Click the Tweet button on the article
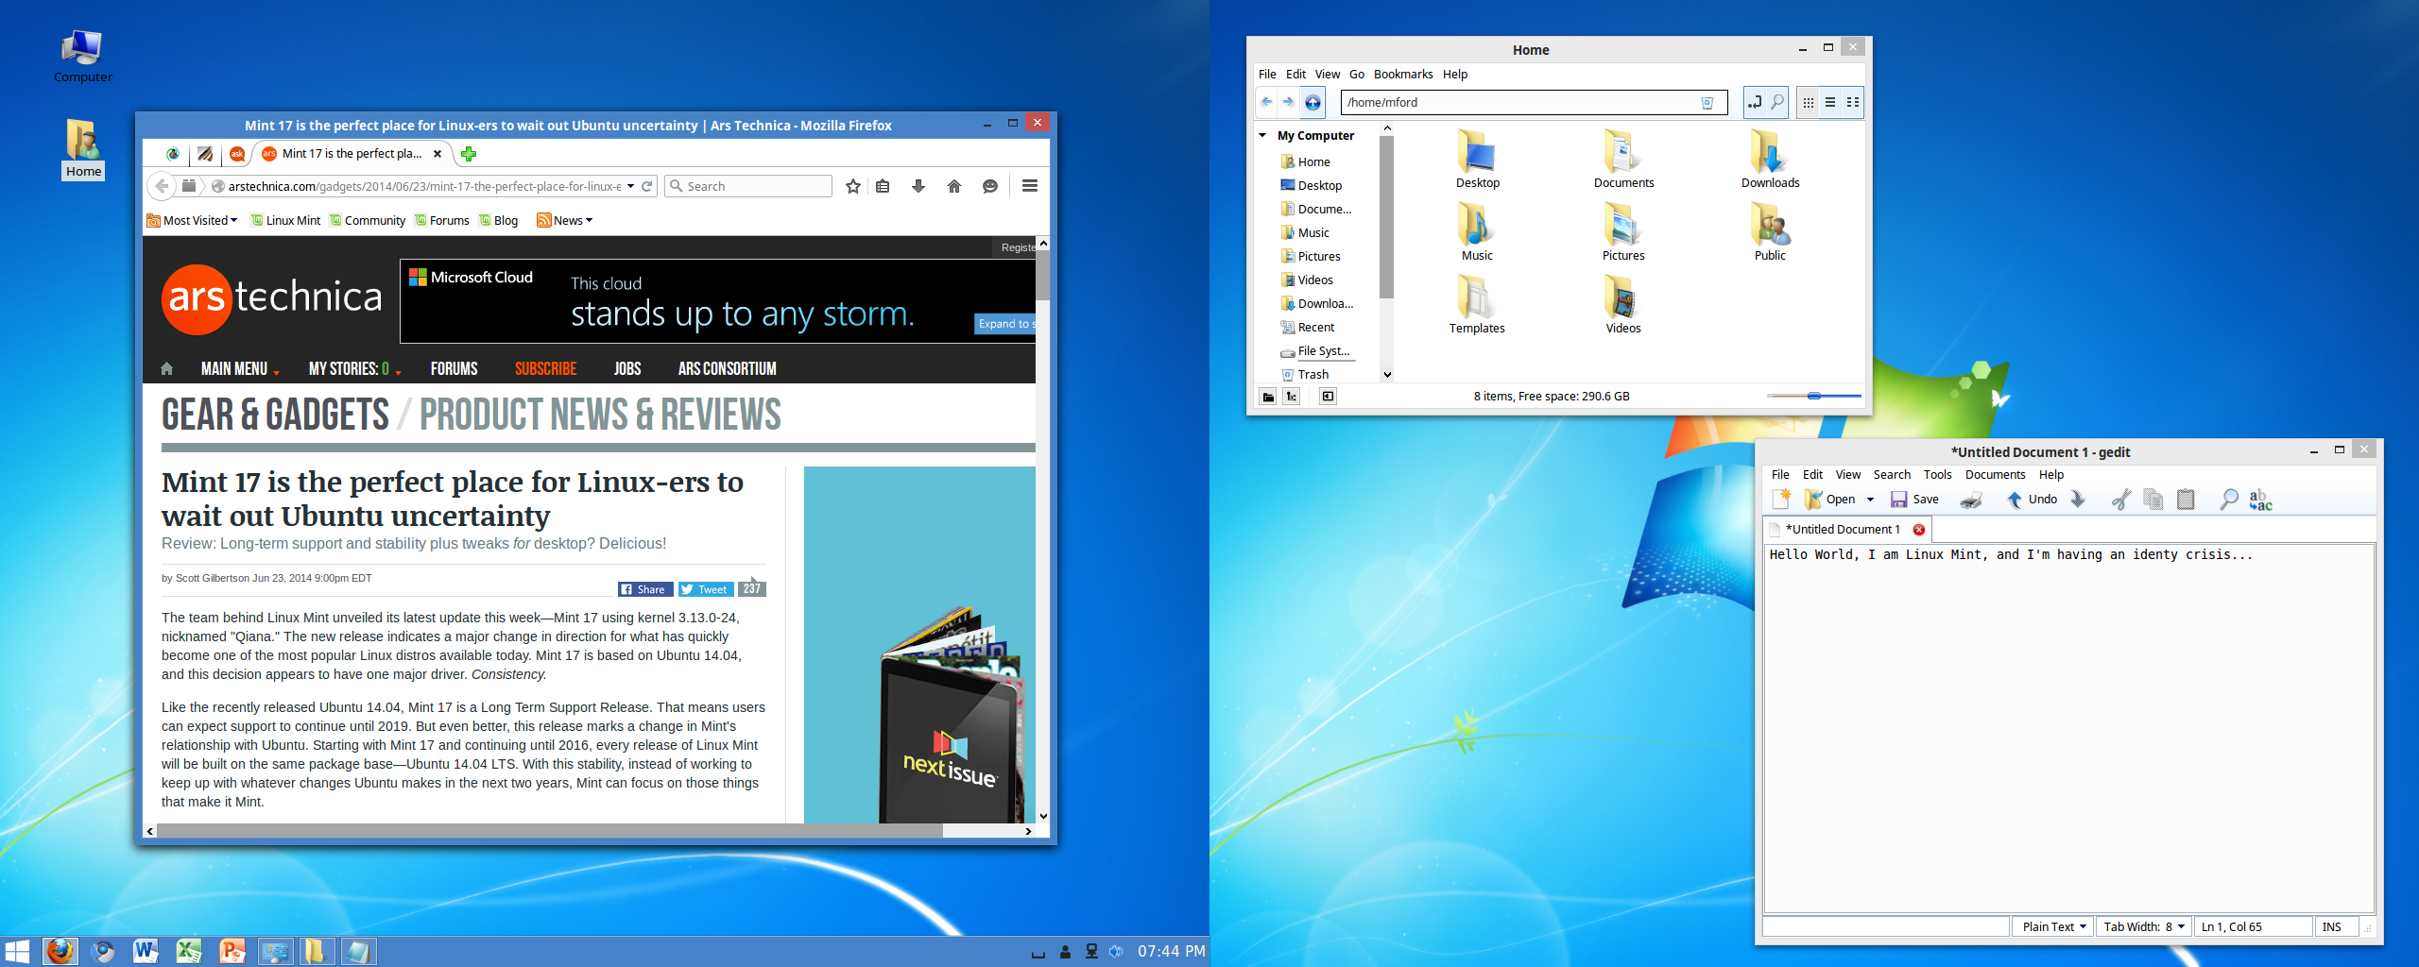Screen dimensions: 2419x967 (706, 589)
